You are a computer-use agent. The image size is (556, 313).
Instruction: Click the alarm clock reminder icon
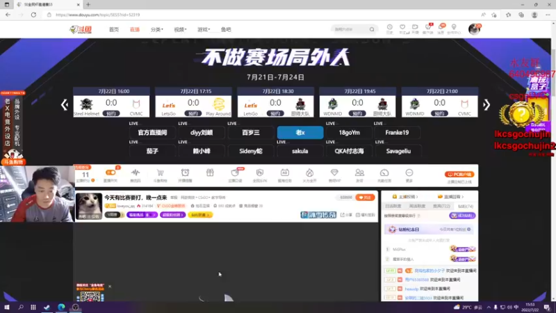[x=185, y=172]
